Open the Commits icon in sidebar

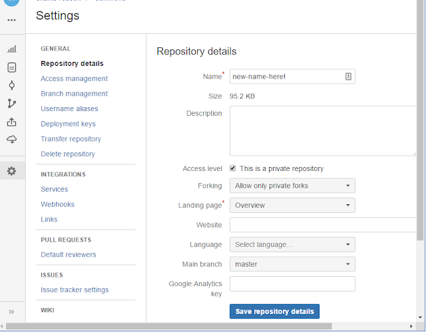click(x=11, y=85)
